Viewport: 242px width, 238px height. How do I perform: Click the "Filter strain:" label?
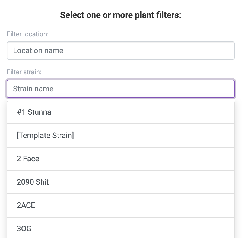pos(24,72)
